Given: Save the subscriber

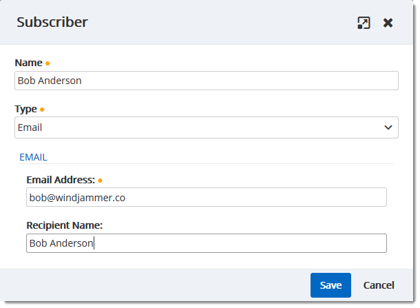Looking at the screenshot, I should click(330, 285).
